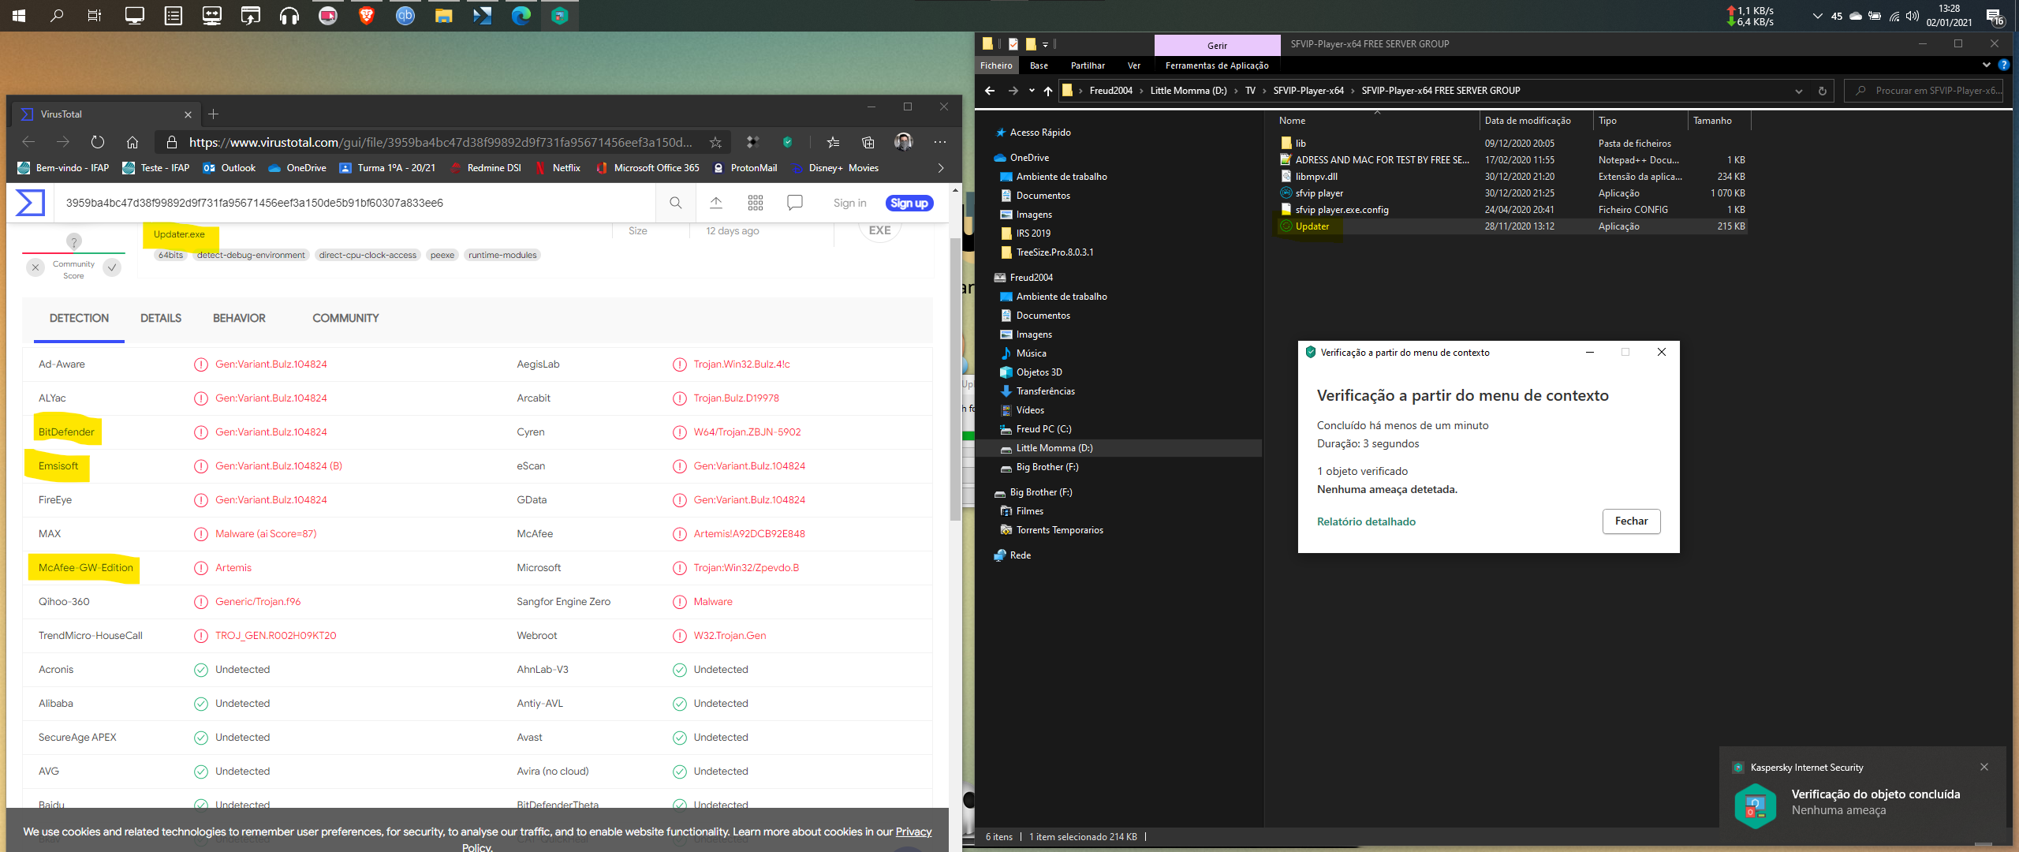Open Brave browser from the taskbar
Viewport: 2019px width, 852px height.
coord(367,15)
